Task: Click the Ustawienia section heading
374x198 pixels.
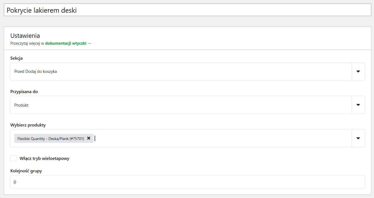Action: (x=25, y=36)
